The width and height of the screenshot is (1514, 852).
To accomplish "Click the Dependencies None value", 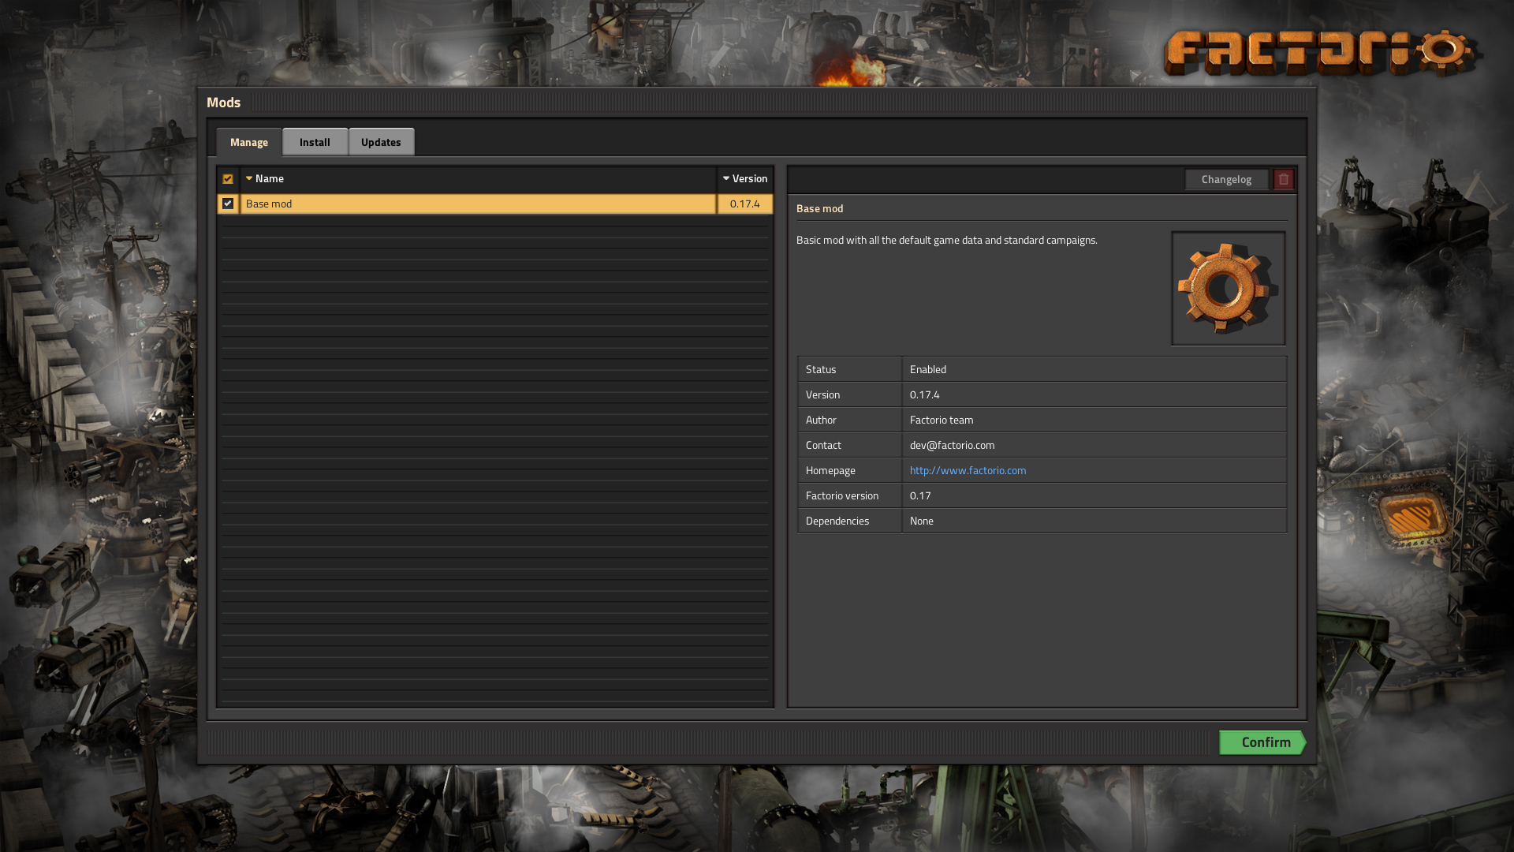I will point(921,521).
